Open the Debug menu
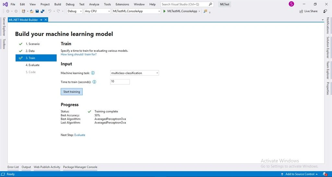 coord(70,4)
